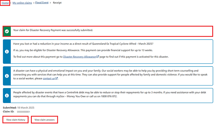Click info icon beside Centrelink debt notice
Image resolution: width=217 pixels, height=134 pixels.
pos(7,95)
